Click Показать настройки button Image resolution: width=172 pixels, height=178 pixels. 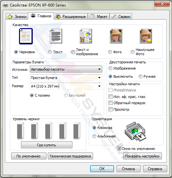pyautogui.click(x=143, y=156)
